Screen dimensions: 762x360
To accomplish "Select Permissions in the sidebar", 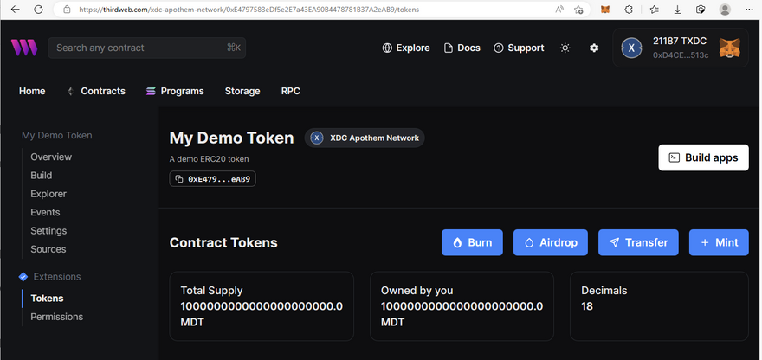I will click(57, 317).
